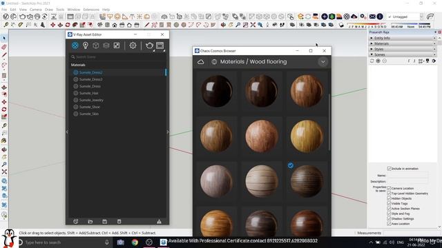Screen dimensions: 442x248
Task: Open the Cosmos cloud home icon
Action: click(x=200, y=61)
